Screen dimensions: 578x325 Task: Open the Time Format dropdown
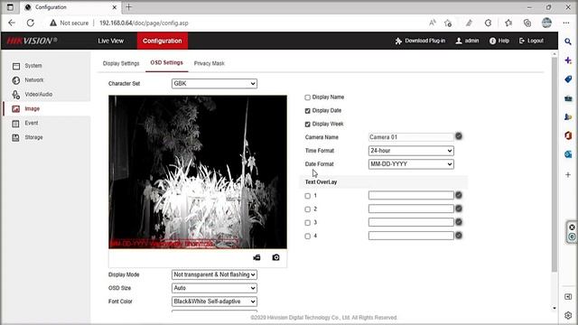click(x=411, y=151)
